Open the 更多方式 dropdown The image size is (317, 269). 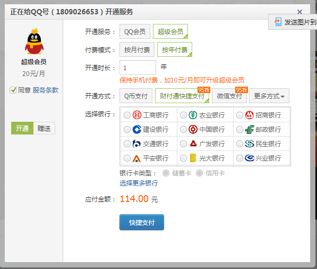click(269, 96)
